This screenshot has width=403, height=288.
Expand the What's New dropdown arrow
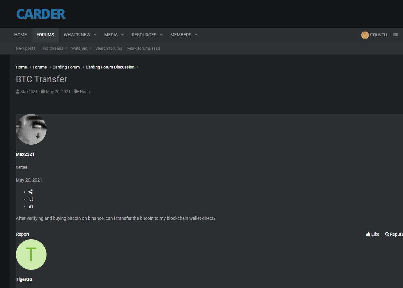(x=95, y=35)
